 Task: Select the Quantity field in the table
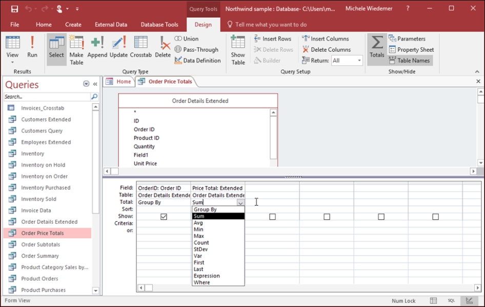click(144, 146)
